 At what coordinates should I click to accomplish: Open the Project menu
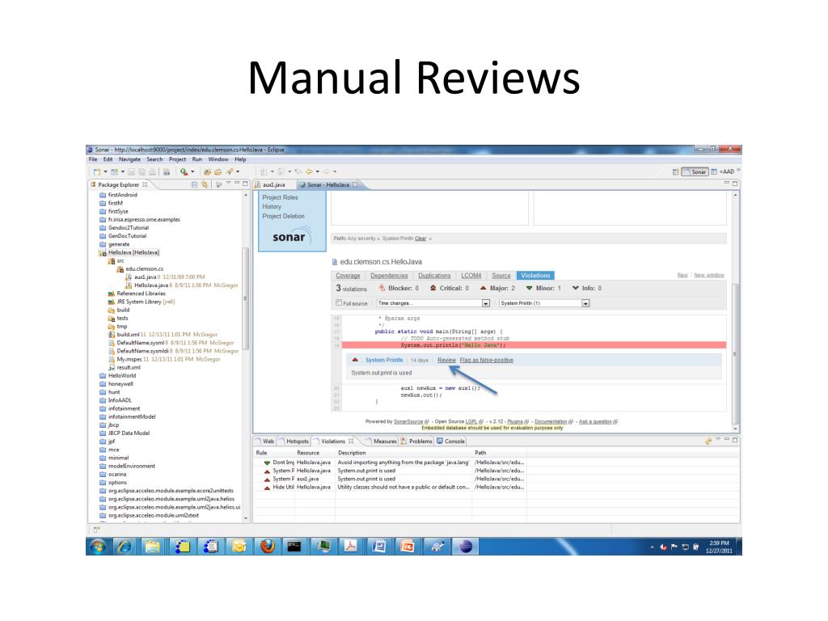pyautogui.click(x=177, y=159)
